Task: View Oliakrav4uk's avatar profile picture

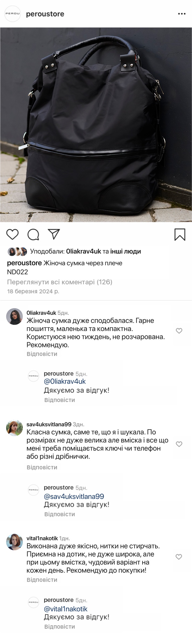Action: [x=14, y=316]
